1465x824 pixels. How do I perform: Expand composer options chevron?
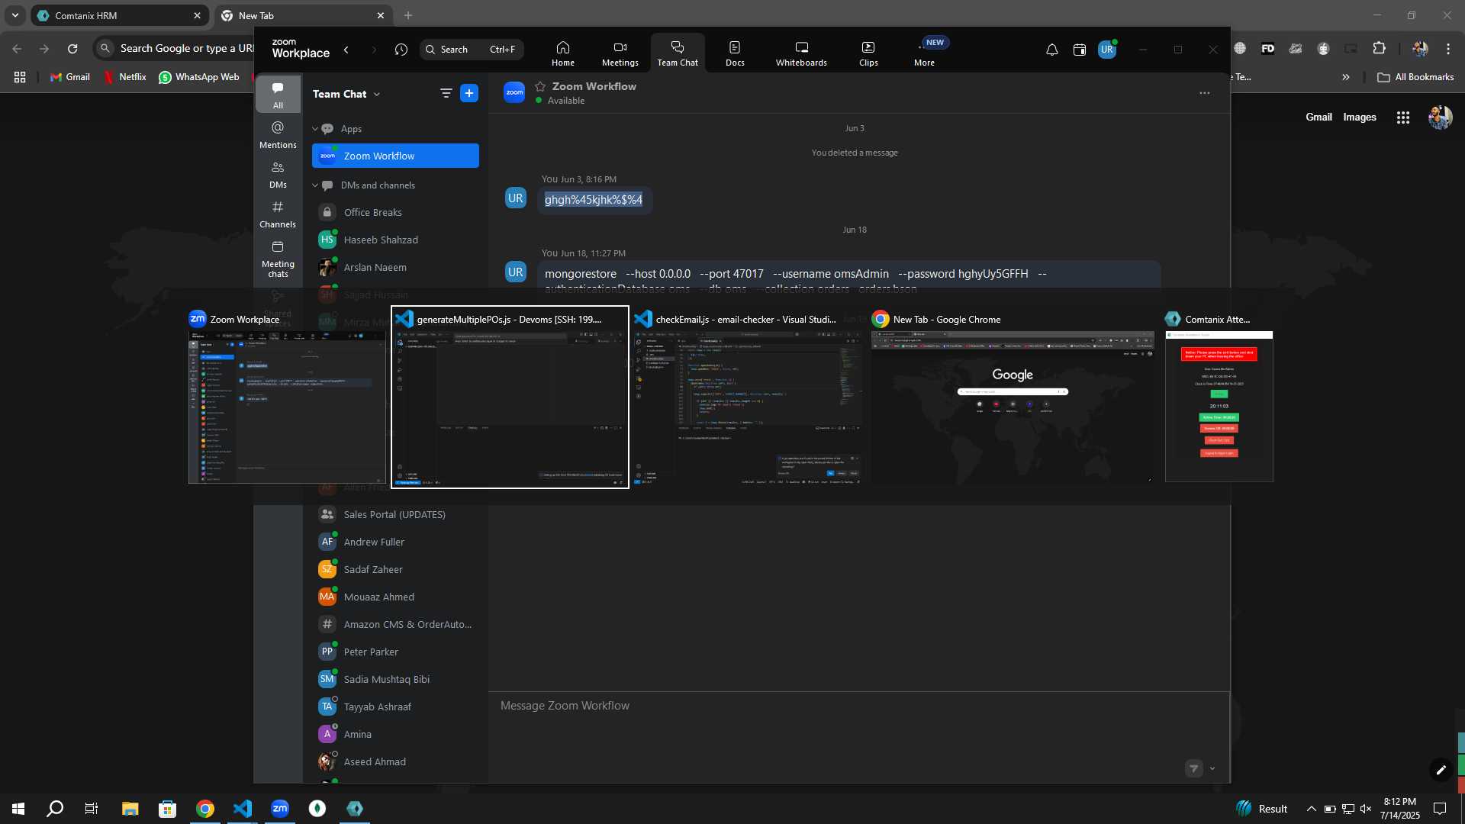(x=1212, y=768)
